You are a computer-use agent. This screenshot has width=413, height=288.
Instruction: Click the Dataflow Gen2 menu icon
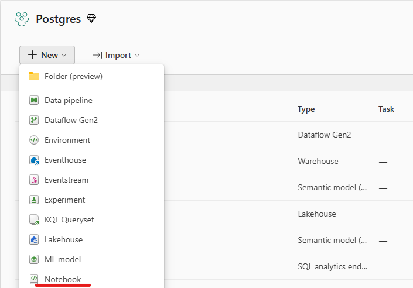(34, 120)
